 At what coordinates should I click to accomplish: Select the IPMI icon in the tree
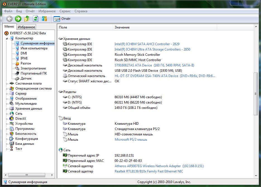pos(17,58)
